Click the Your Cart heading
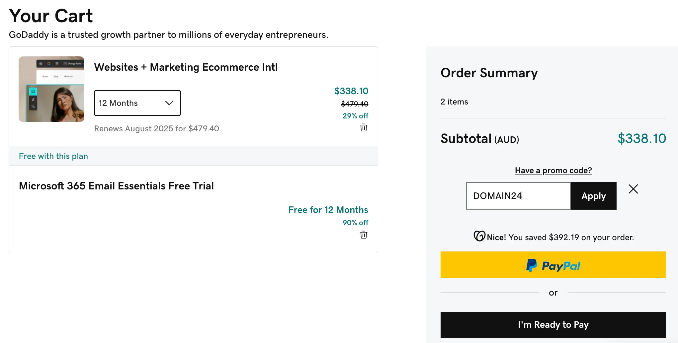 (51, 16)
